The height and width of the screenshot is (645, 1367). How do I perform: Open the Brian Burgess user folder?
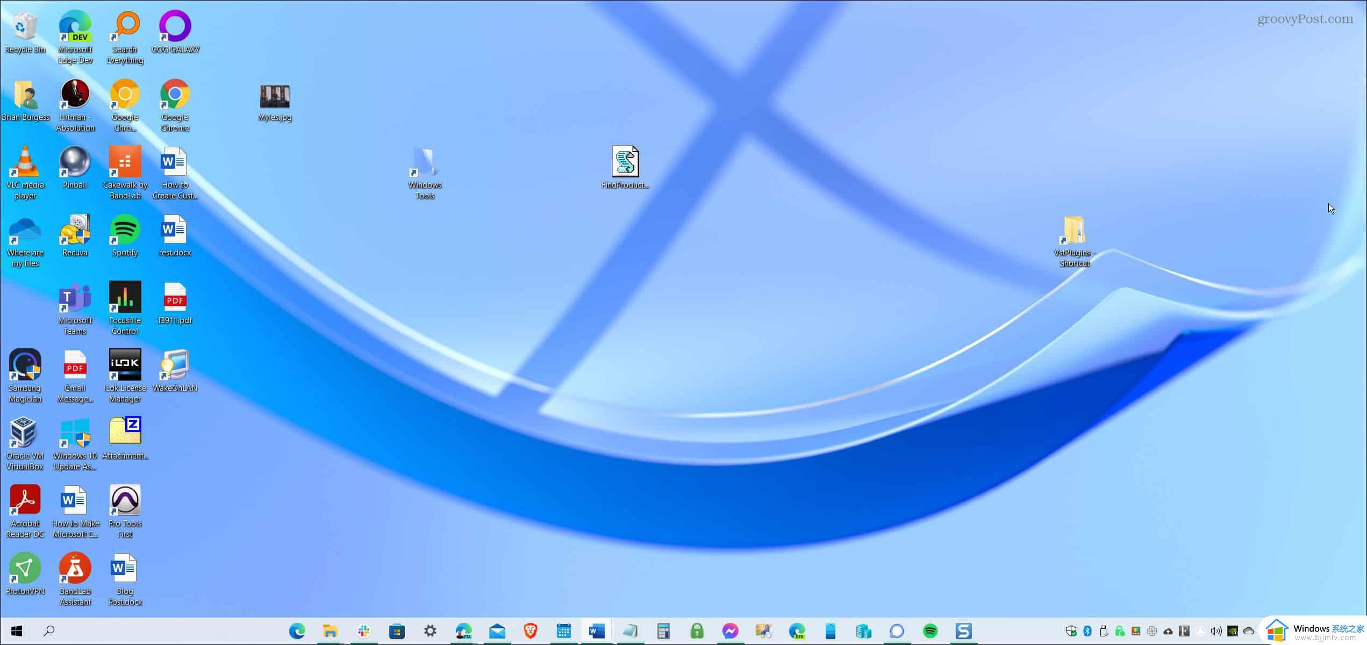pyautogui.click(x=25, y=101)
